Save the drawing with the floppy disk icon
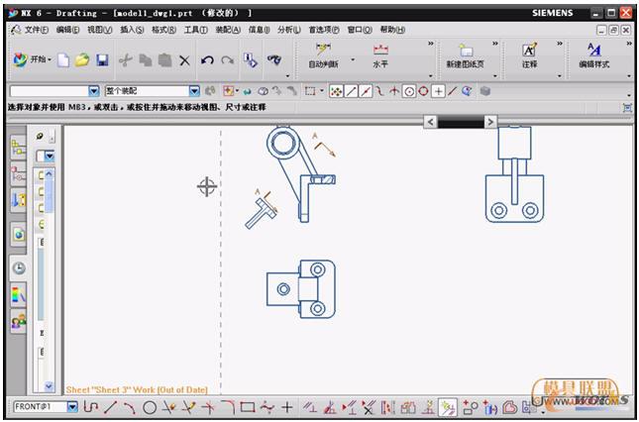639x422 pixels. click(x=101, y=60)
